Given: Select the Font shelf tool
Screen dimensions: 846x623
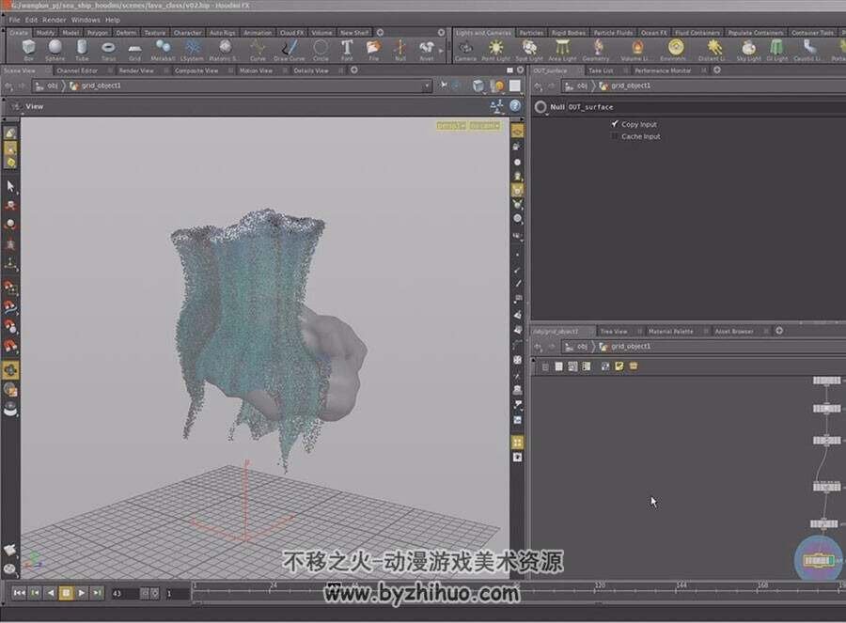Looking at the screenshot, I should pyautogui.click(x=347, y=50).
